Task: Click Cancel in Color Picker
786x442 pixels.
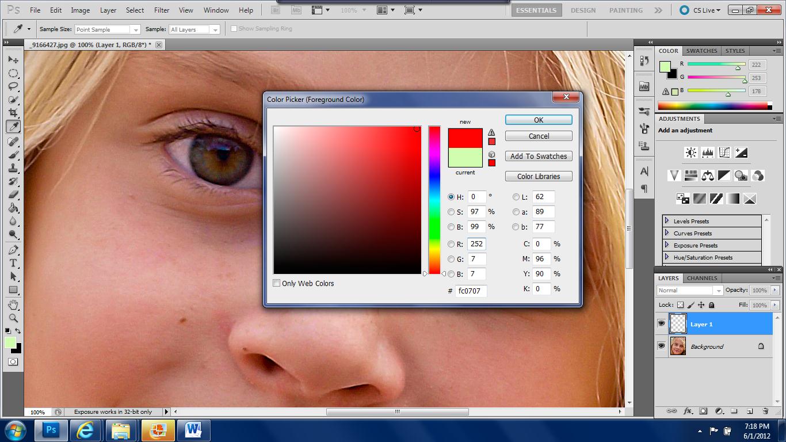Action: click(x=539, y=136)
